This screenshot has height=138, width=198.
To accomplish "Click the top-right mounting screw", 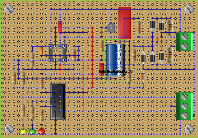I will click(x=189, y=9).
